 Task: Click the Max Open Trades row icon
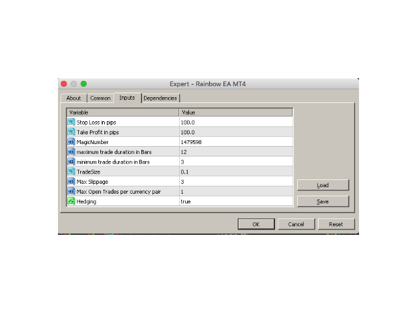71,191
